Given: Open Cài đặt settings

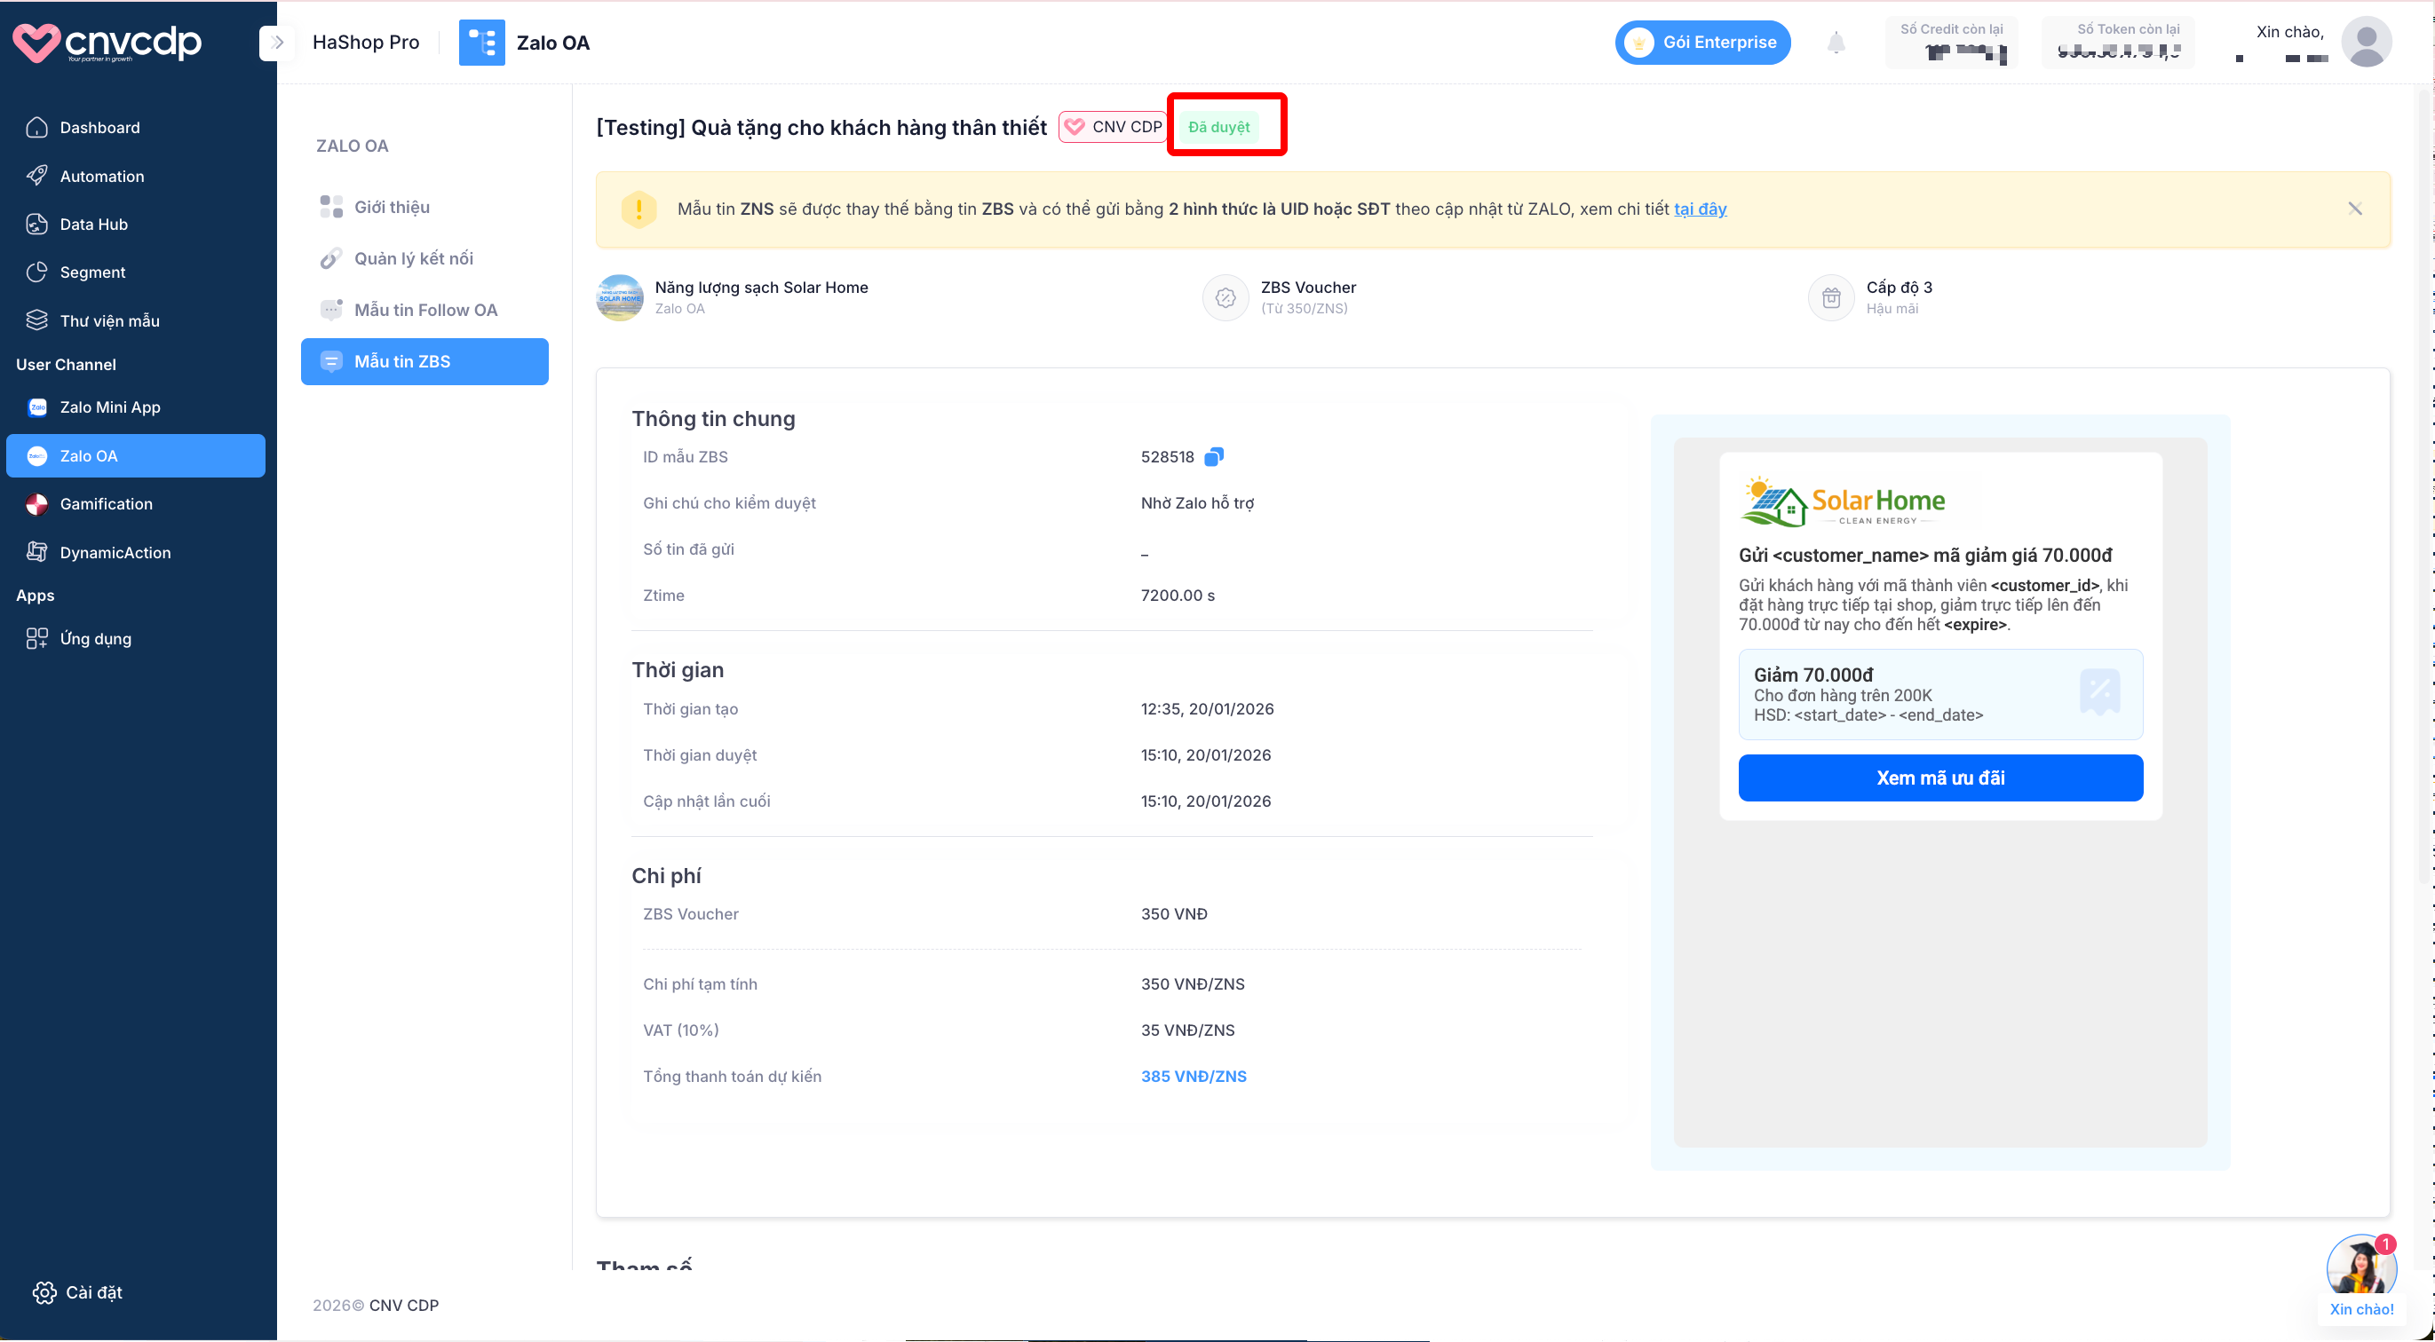Looking at the screenshot, I should [x=92, y=1292].
